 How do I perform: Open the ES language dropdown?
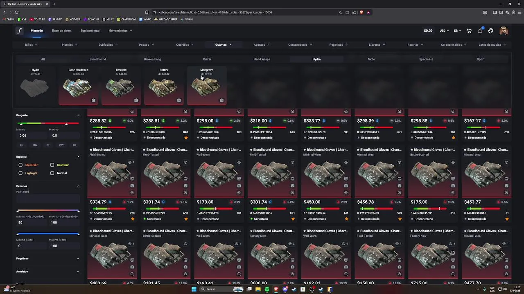457,31
